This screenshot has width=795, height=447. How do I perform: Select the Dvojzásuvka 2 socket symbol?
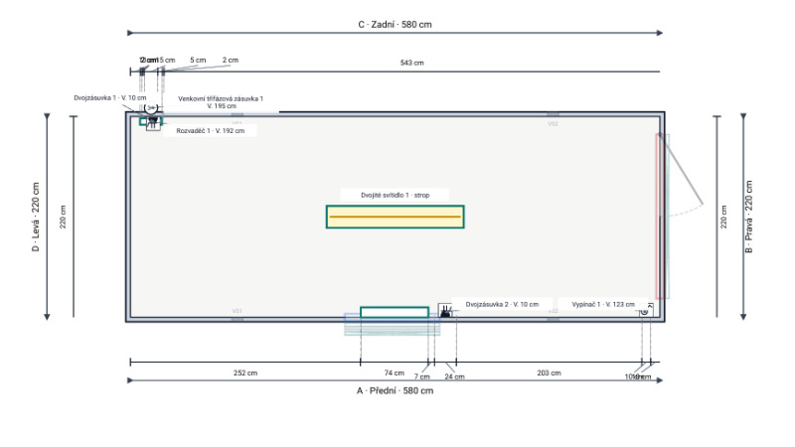(445, 311)
